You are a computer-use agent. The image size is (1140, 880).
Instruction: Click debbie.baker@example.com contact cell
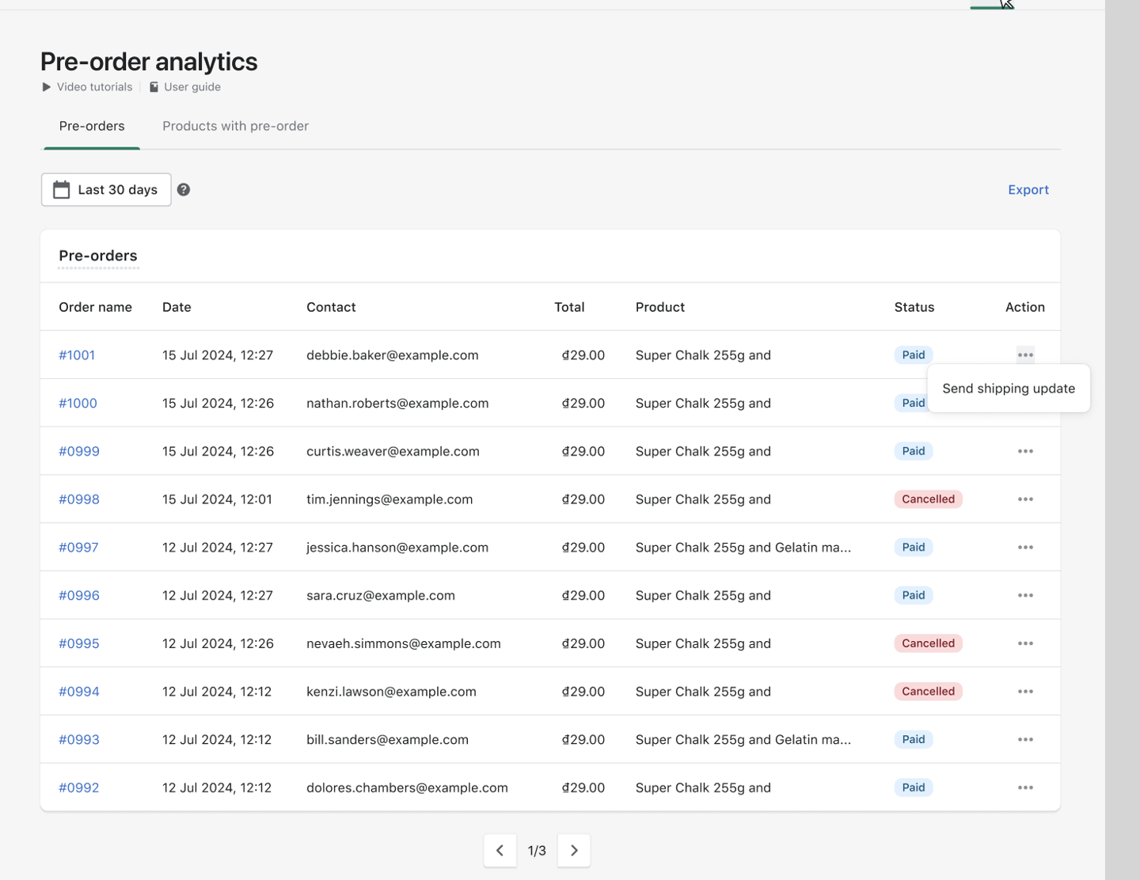[393, 355]
